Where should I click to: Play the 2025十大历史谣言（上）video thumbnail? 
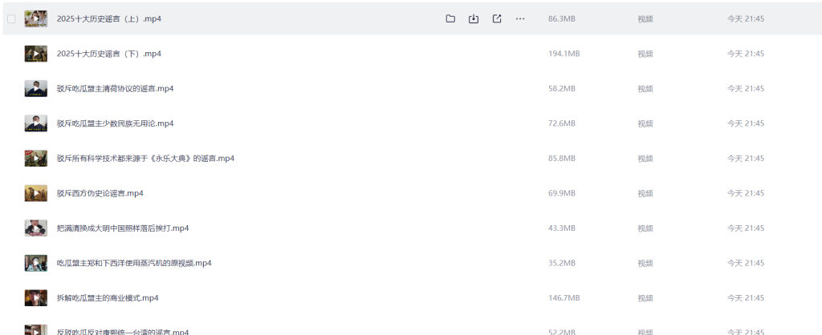click(36, 18)
